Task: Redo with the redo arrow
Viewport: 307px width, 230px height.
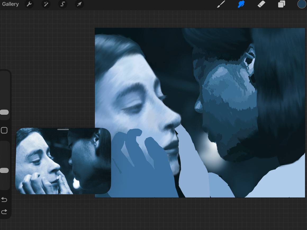Action: (4, 212)
